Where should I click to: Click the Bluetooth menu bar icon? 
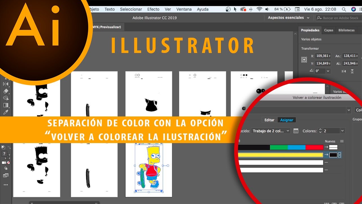click(x=251, y=9)
